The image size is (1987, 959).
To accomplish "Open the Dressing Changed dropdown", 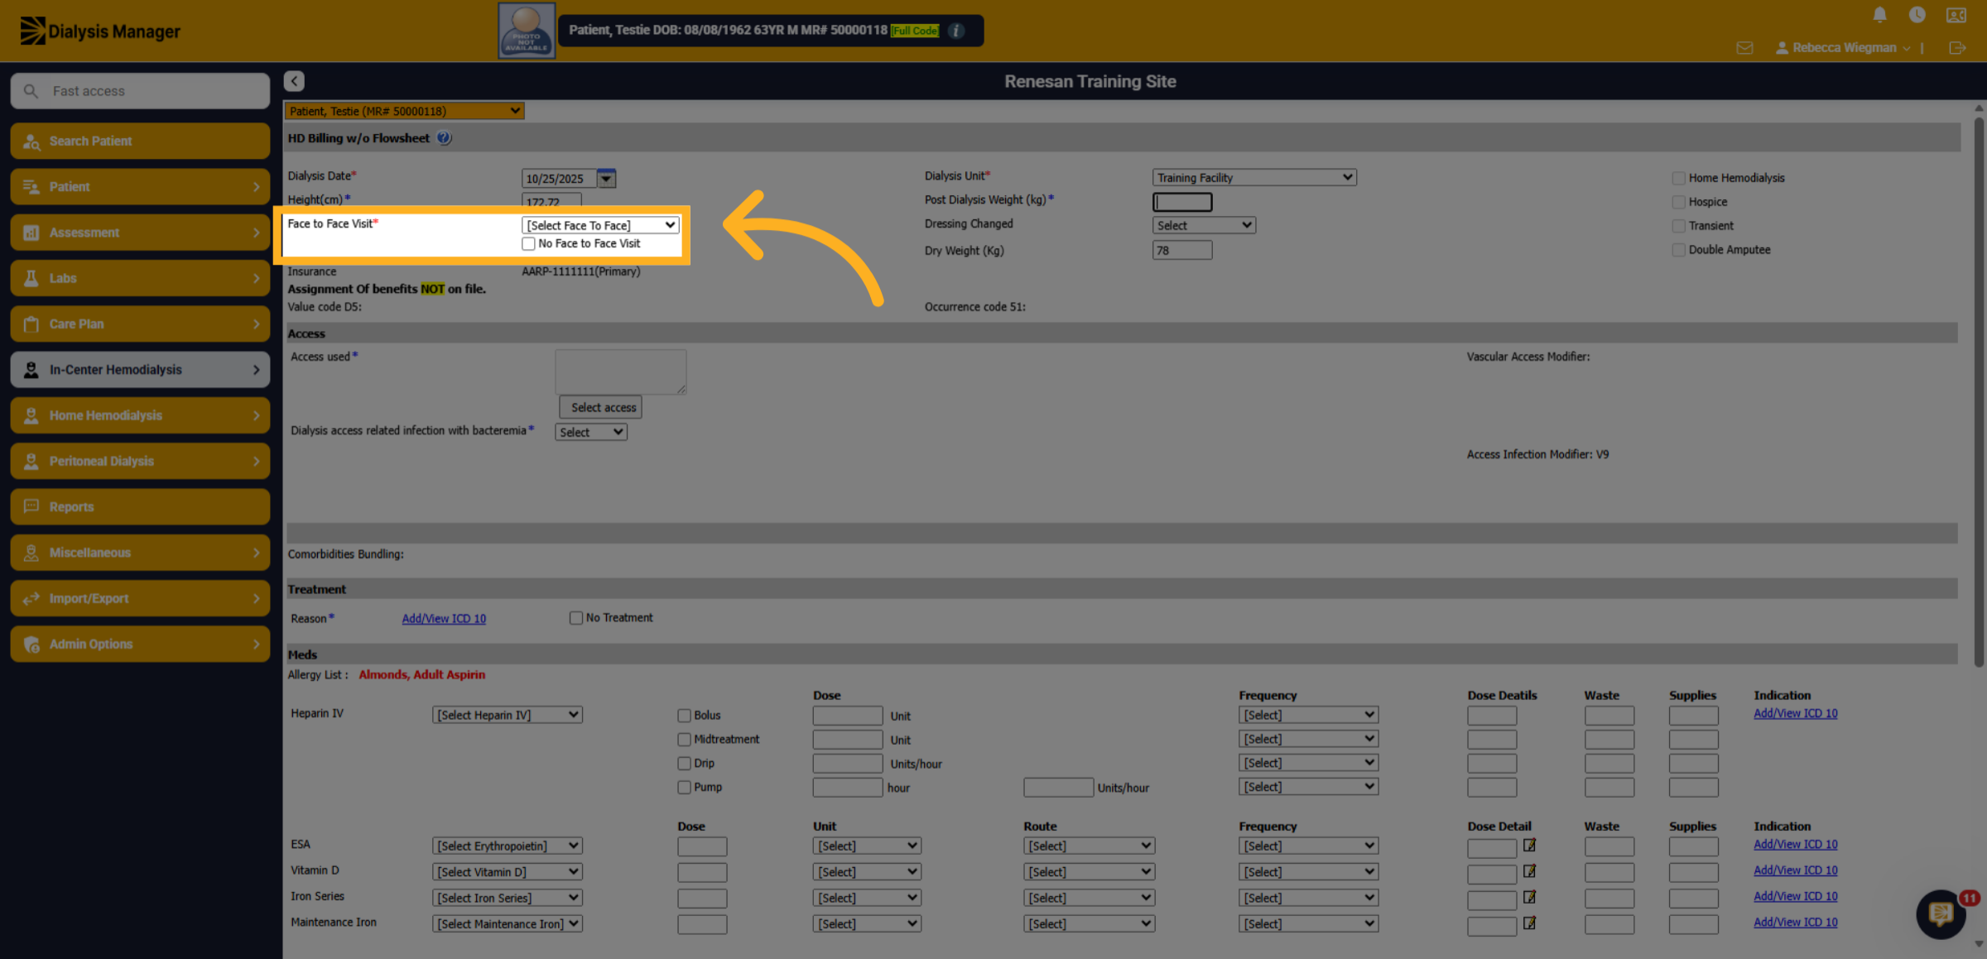I will (x=1204, y=225).
